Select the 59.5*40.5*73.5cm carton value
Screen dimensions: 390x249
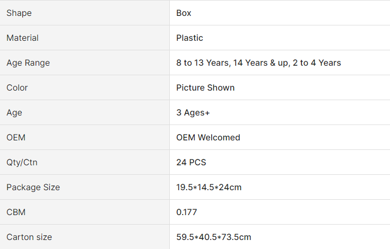point(214,237)
